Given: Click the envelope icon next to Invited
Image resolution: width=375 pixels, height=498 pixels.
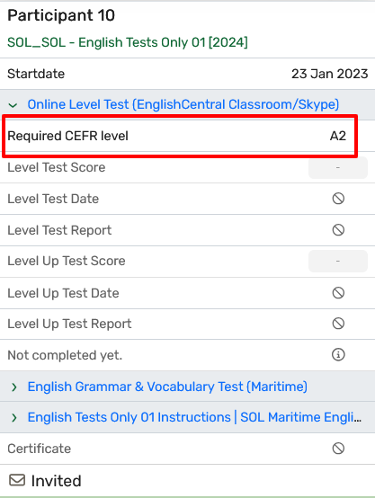Looking at the screenshot, I should (x=17, y=480).
